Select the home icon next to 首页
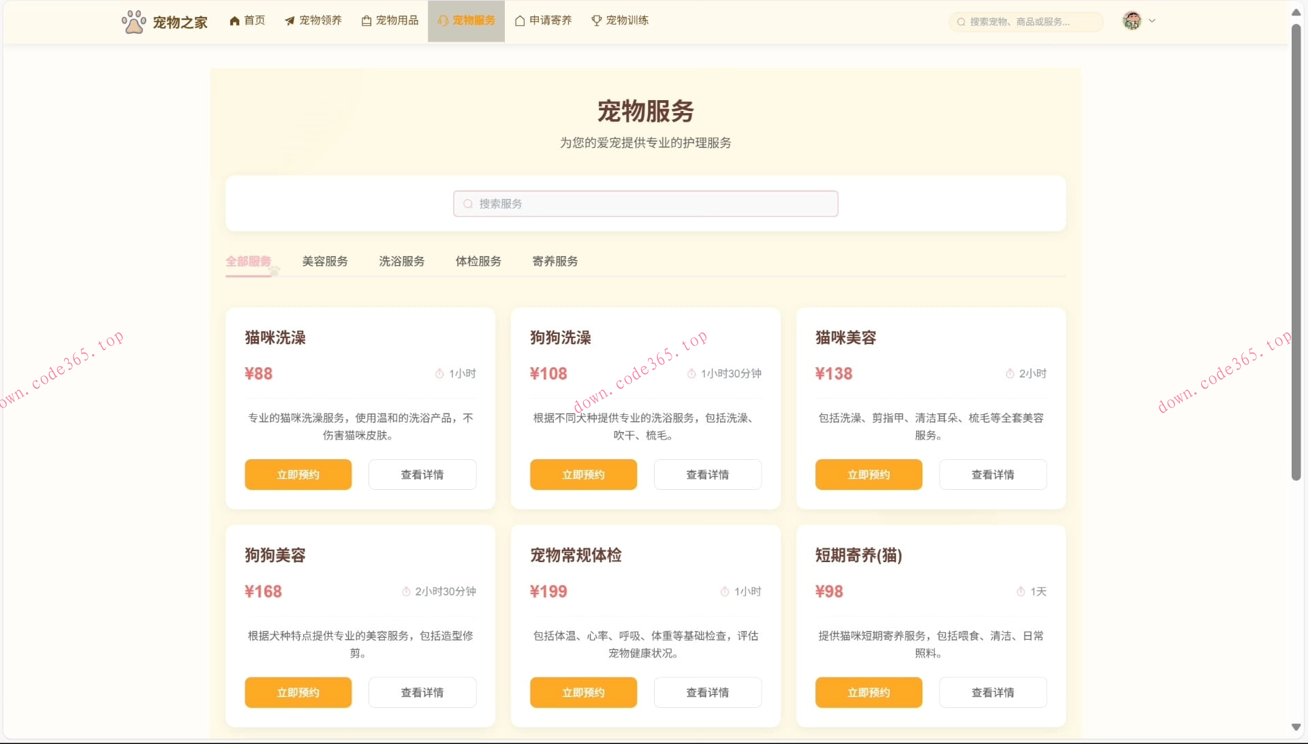Screen dimensions: 1308x744 234,20
